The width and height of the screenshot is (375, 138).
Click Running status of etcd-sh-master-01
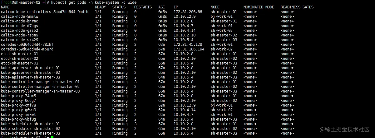120,54
